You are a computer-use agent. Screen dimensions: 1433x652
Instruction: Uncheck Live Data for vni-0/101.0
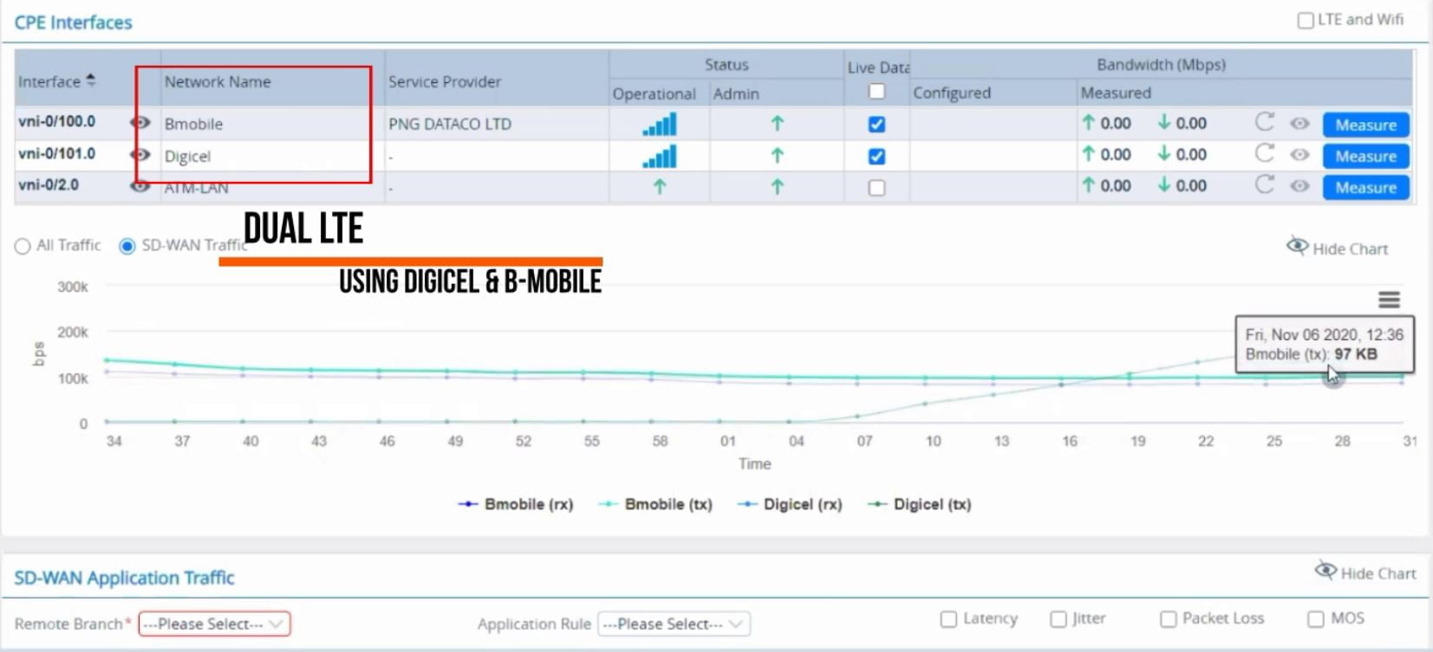pyautogui.click(x=876, y=157)
